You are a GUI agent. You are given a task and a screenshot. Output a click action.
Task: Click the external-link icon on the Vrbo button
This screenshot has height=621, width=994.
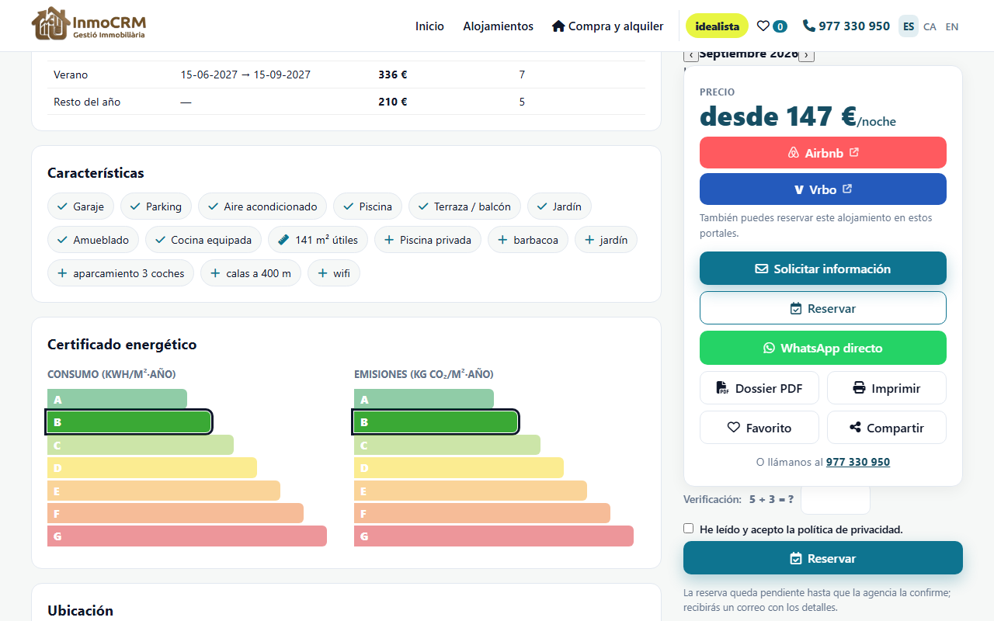pos(847,189)
